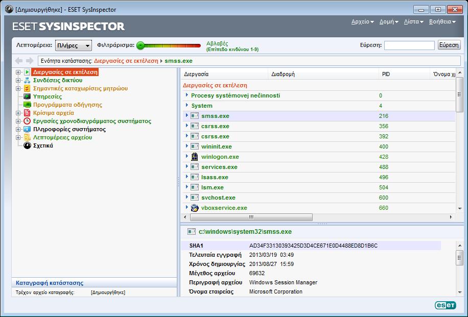The image size is (468, 317).
Task: Click the Πληροφορίες συστήματος info icon
Action: [27, 129]
